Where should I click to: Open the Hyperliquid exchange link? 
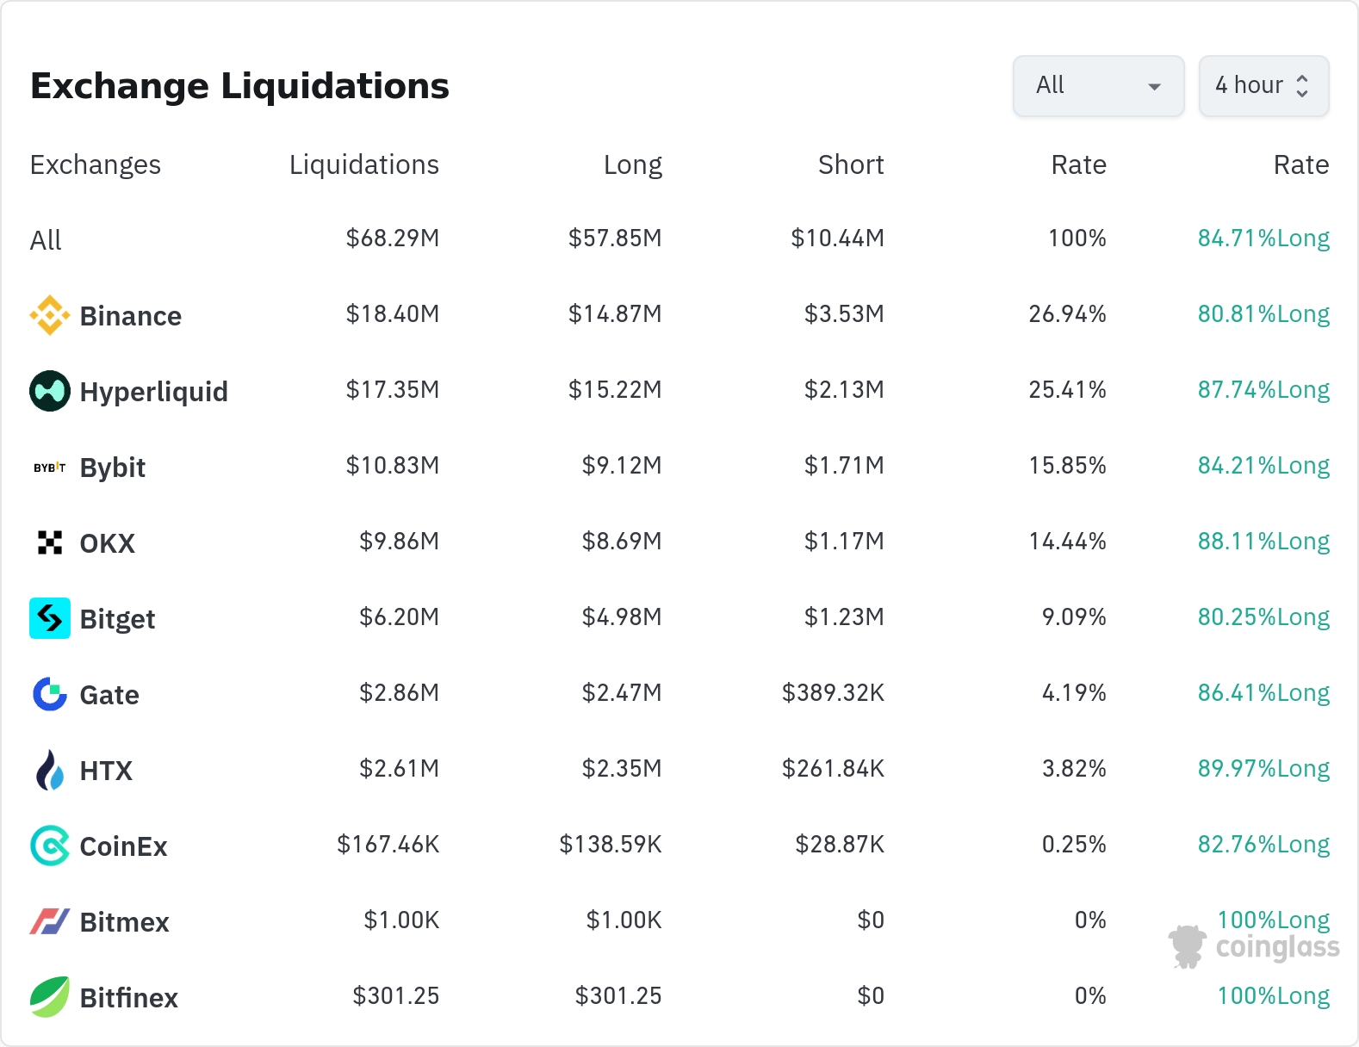(153, 392)
